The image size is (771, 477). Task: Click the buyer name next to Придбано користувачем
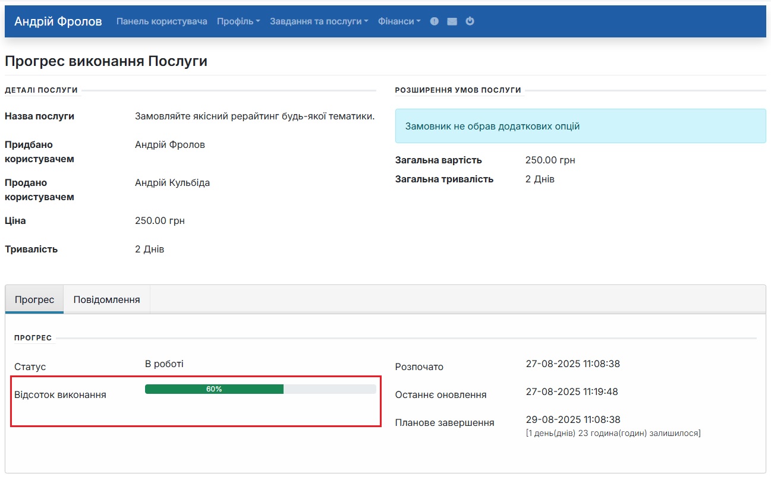coord(170,145)
